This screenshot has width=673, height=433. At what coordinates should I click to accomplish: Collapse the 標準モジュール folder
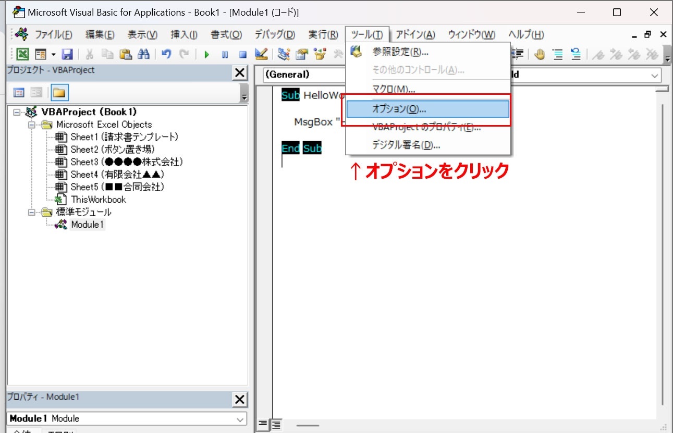pyautogui.click(x=31, y=212)
